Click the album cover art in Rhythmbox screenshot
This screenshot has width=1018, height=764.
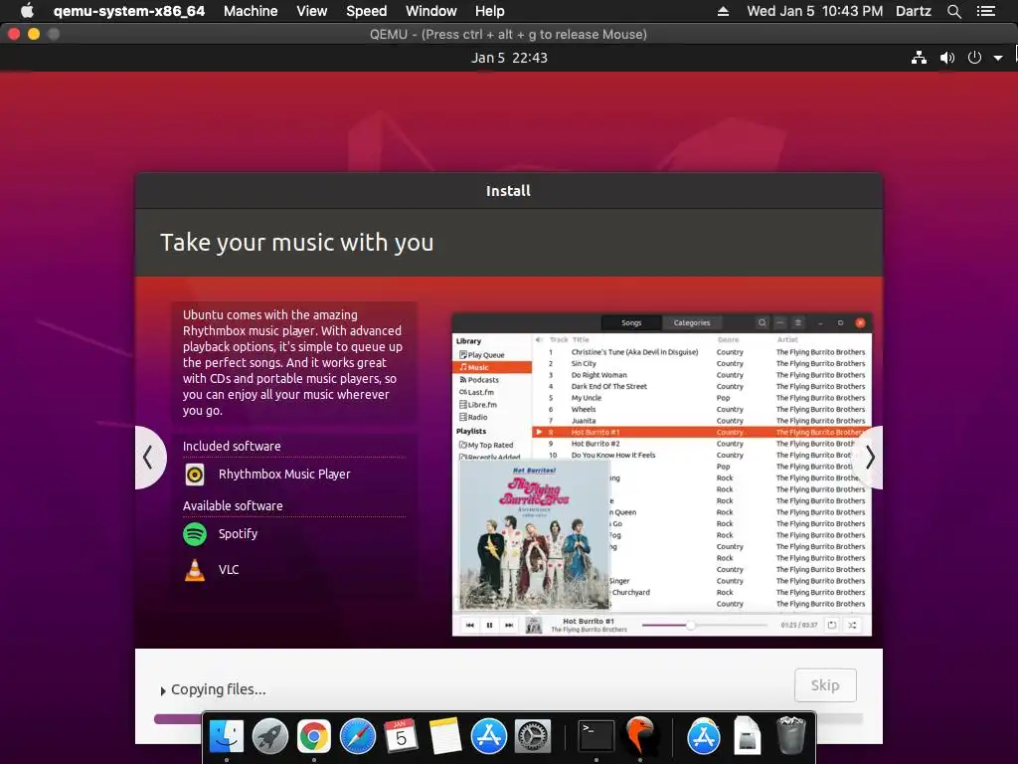[534, 535]
